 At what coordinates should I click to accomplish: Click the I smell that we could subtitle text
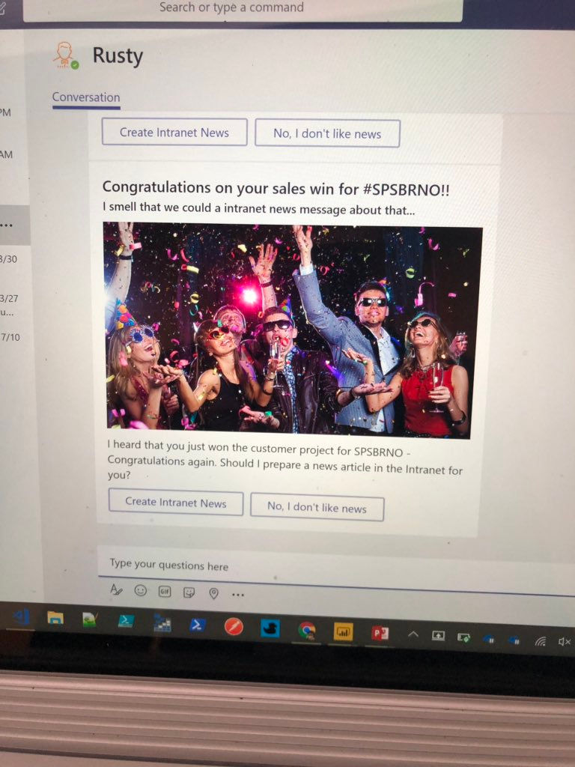[x=258, y=209]
